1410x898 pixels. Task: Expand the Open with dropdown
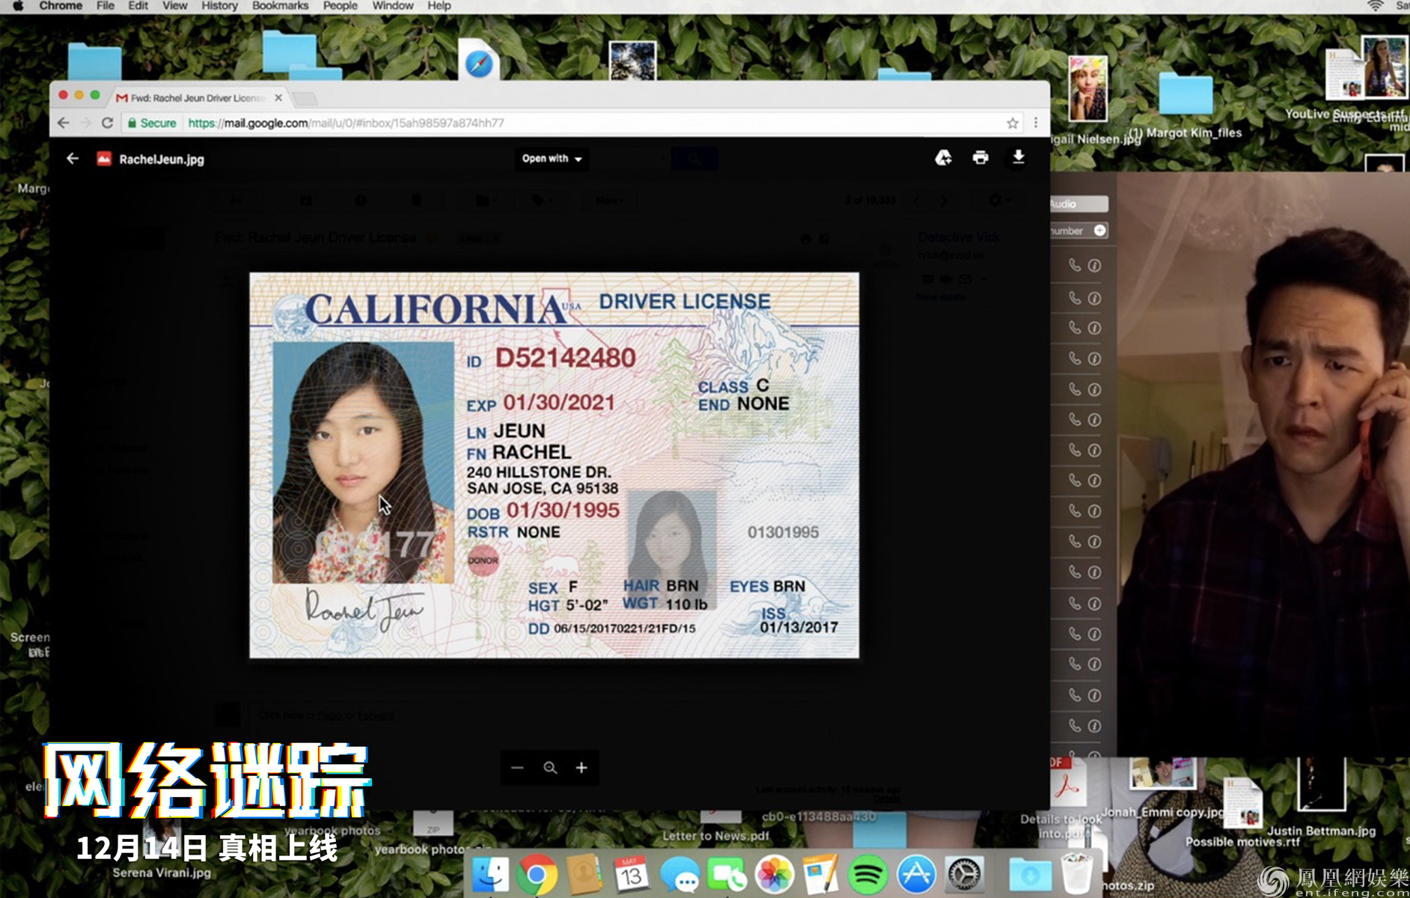click(552, 159)
